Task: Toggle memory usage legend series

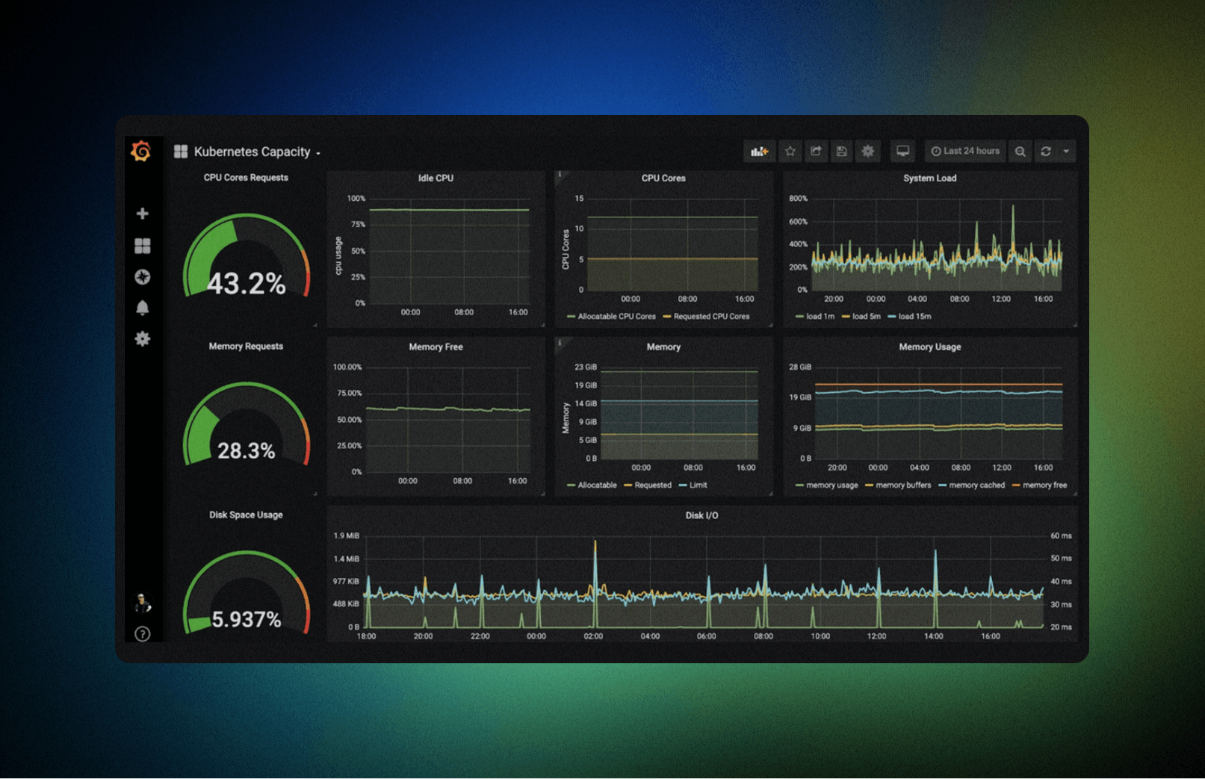Action: 827,485
